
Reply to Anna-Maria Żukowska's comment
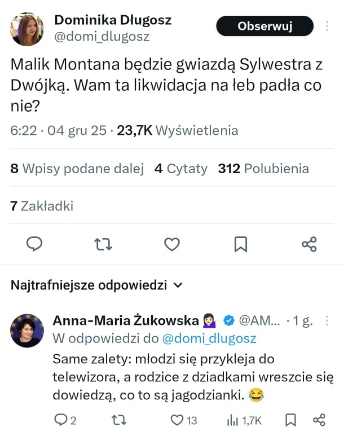tap(60, 420)
